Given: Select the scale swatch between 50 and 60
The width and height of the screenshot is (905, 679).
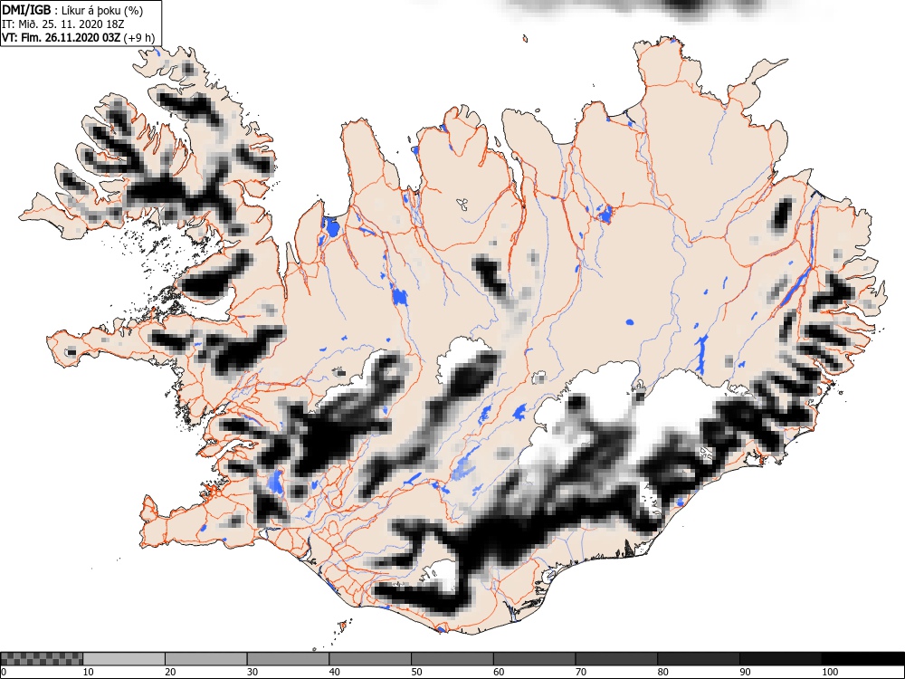Looking at the screenshot, I should (452, 659).
